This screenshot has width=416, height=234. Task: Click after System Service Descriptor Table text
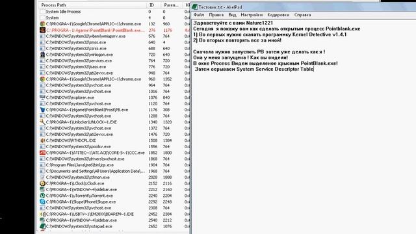[x=314, y=70]
